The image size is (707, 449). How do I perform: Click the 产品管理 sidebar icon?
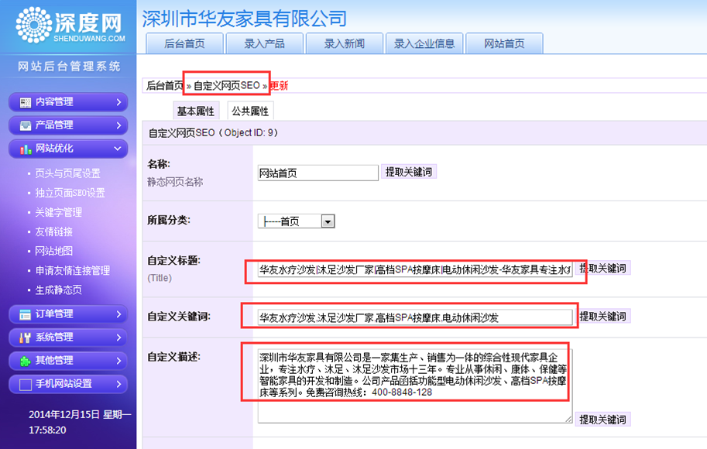26,125
